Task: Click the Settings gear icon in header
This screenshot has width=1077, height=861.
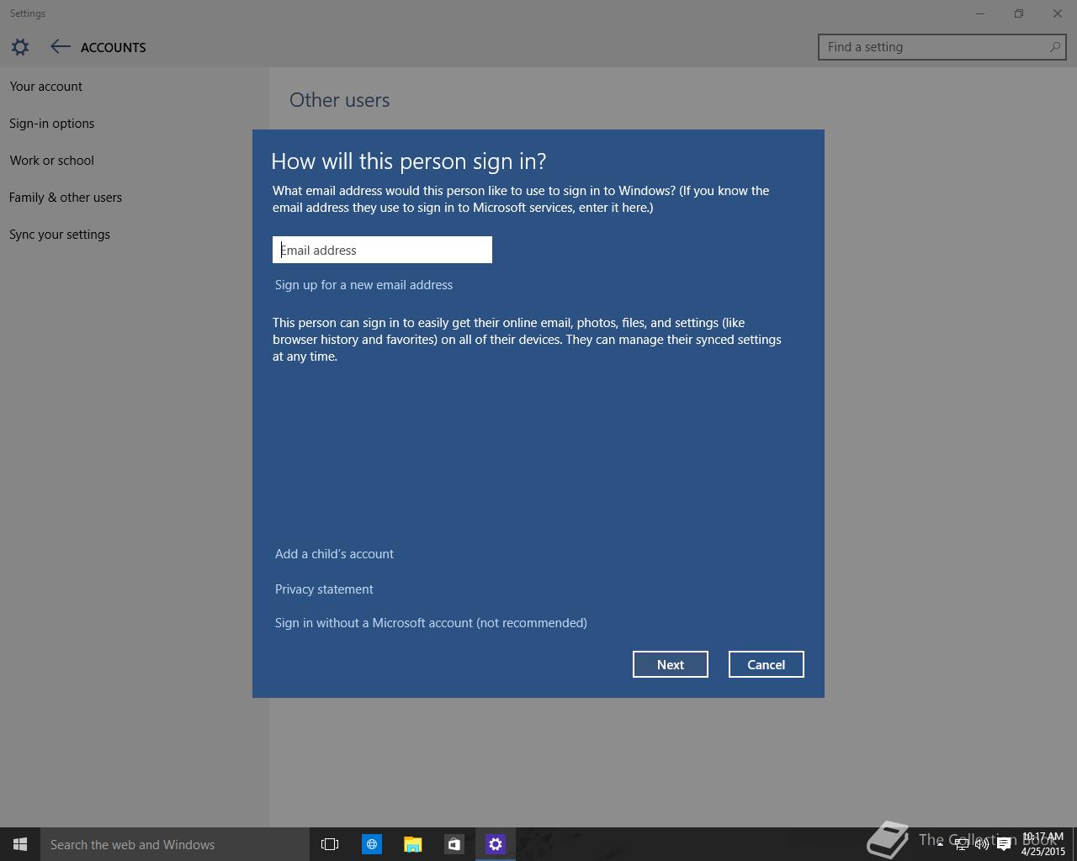Action: pyautogui.click(x=20, y=47)
